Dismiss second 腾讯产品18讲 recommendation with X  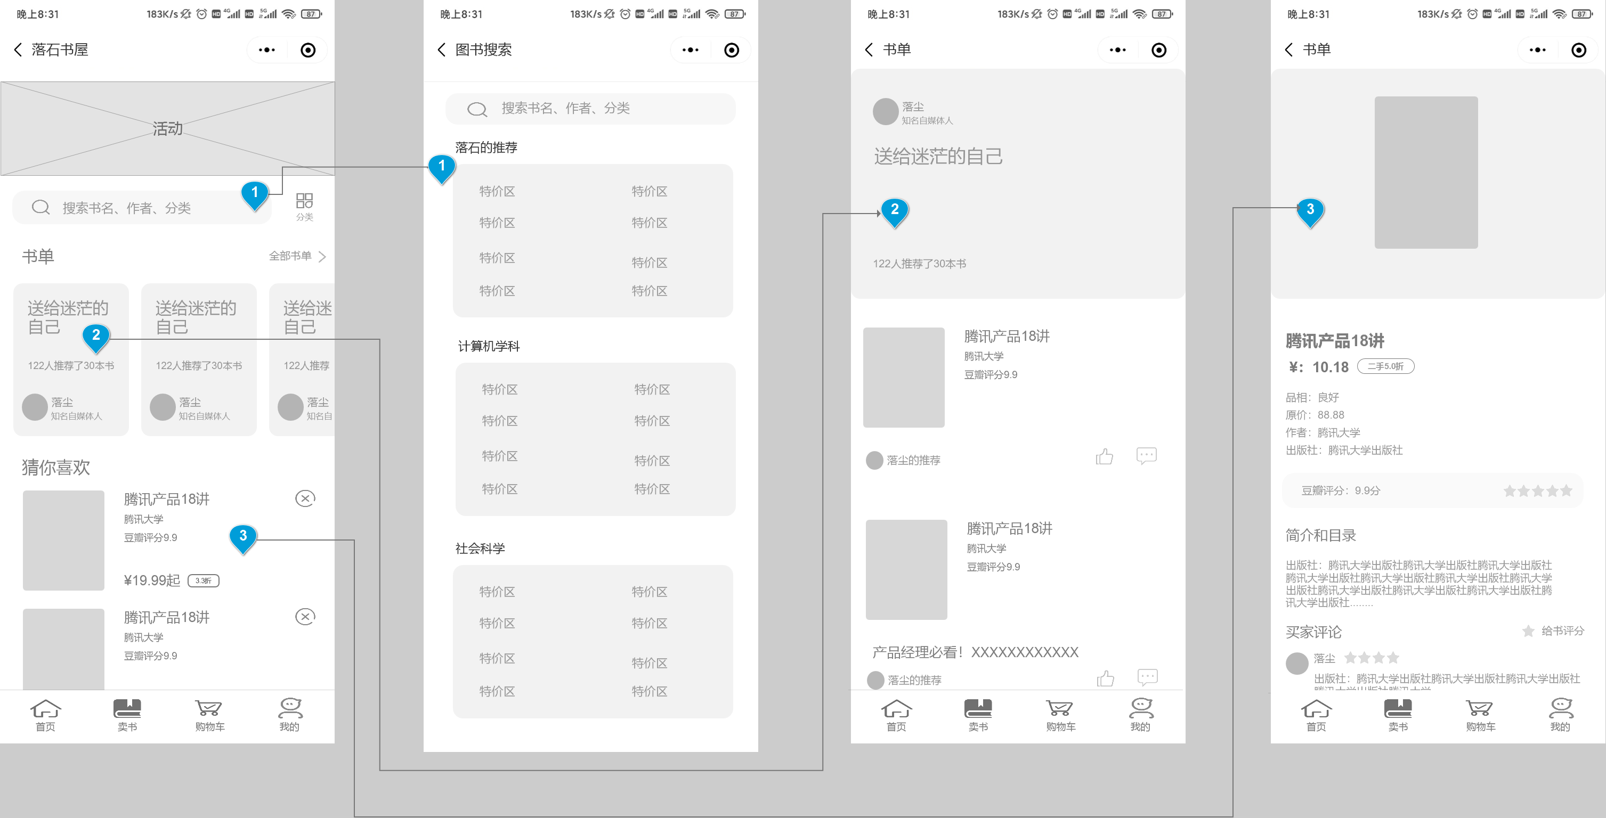pyautogui.click(x=305, y=617)
